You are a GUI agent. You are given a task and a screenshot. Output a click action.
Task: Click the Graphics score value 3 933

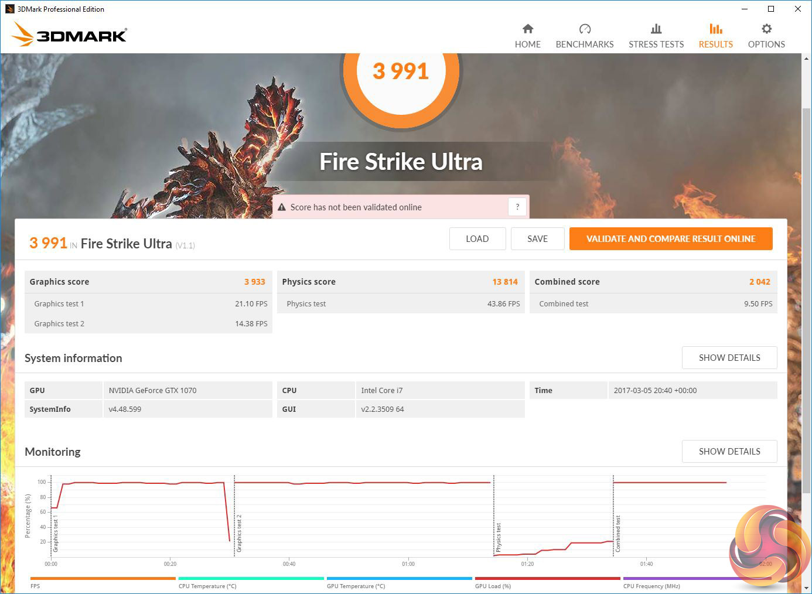point(255,282)
